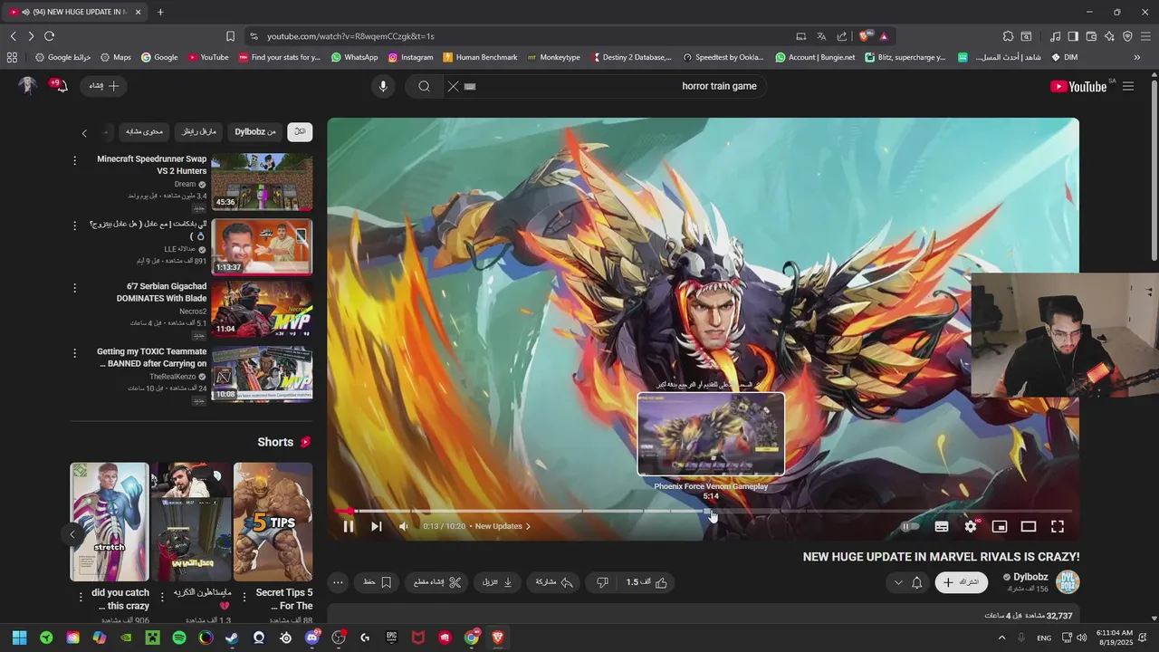Enter fullscreen with the player icon
The image size is (1159, 652).
pyautogui.click(x=1058, y=526)
